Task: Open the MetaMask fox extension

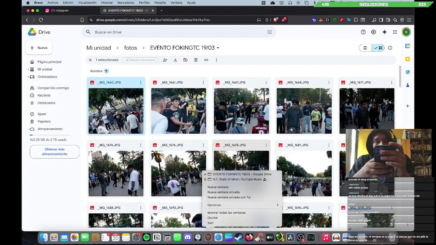Action: click(x=321, y=20)
